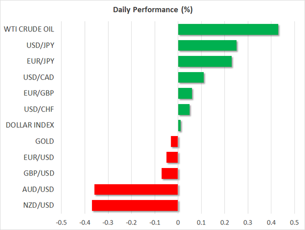Click the Daily Performance (%) chart title
Screen dimensions: 305x230
coord(152,10)
